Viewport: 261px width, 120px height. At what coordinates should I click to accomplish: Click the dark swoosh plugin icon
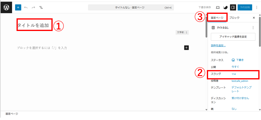[225, 7]
